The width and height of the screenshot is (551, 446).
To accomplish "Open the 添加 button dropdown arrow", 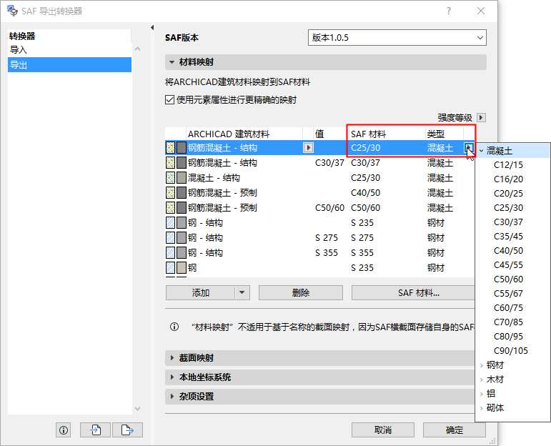I will (242, 292).
